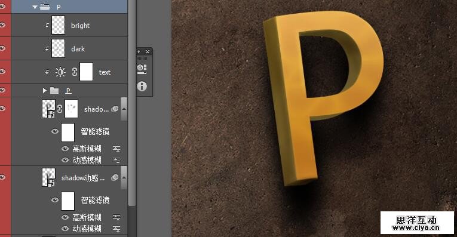Viewport: 457px width, 237px height.
Task: Select the text layer mask thumbnail
Action: pos(87,72)
